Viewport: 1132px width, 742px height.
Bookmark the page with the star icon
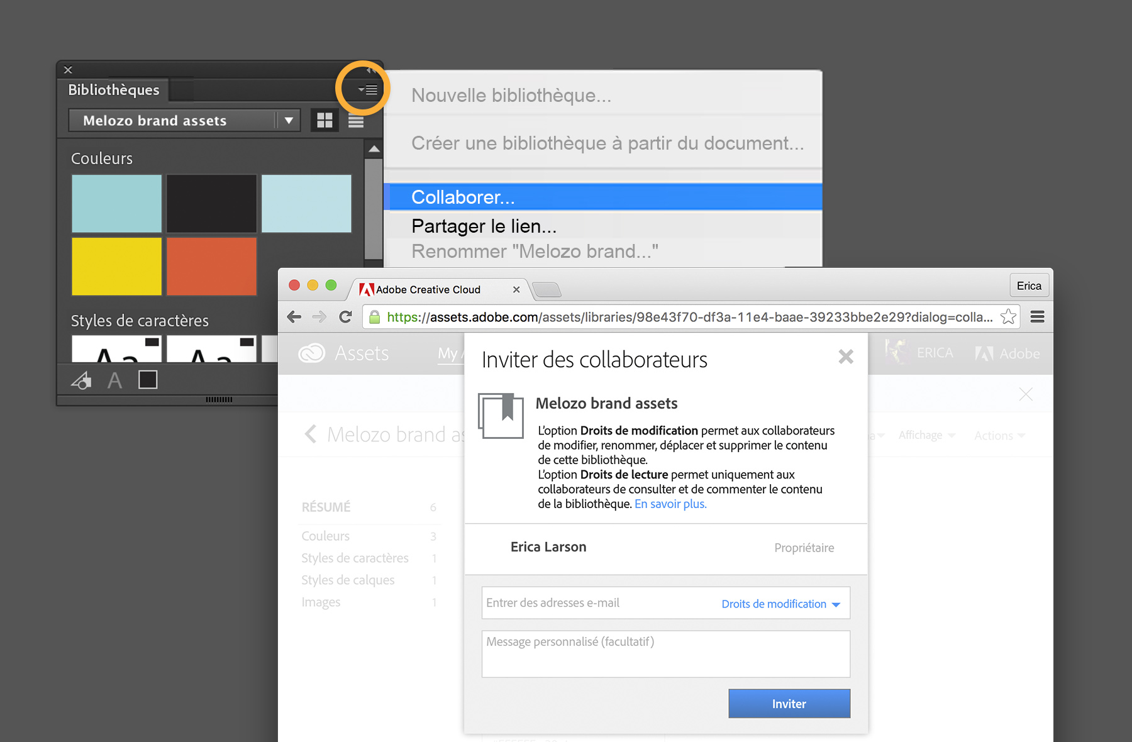(1008, 316)
